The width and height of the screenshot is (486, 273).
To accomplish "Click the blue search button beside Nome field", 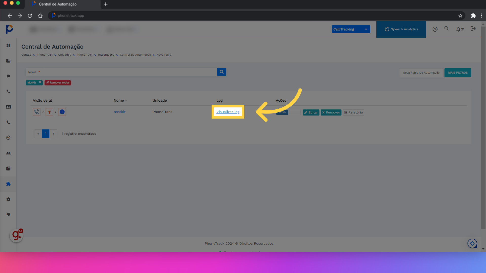I will point(221,72).
